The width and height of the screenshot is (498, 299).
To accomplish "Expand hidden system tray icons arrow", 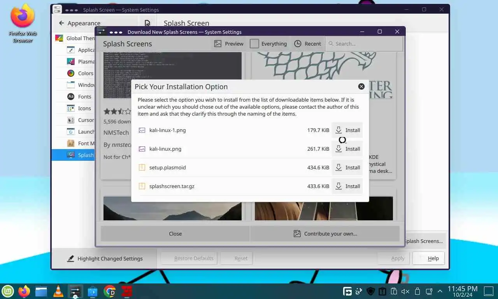I will click(x=440, y=291).
